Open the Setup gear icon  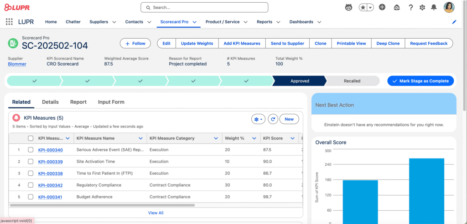[422, 7]
